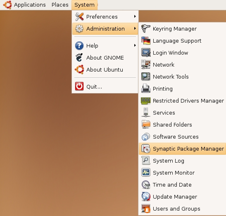Launch Network Tools via its icon

coord(146,77)
